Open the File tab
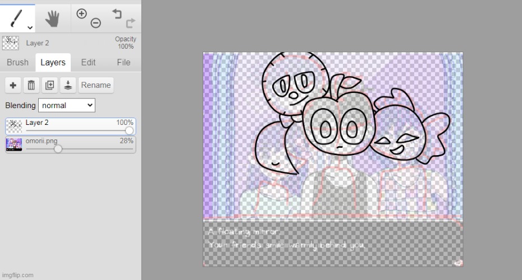Image resolution: width=522 pixels, height=280 pixels. [123, 63]
